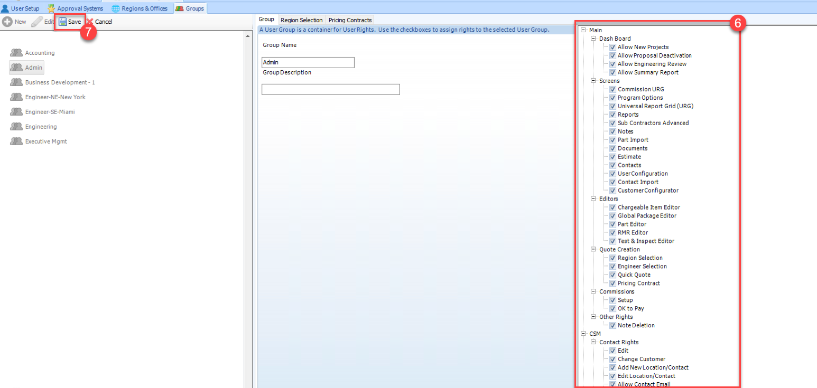Click the Engineering group icon
Viewport: 817px width, 388px height.
point(16,127)
